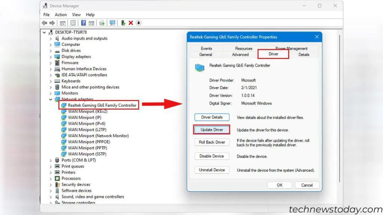The width and height of the screenshot is (383, 215).
Task: Click OK in the Properties dialog
Action: [x=279, y=185]
